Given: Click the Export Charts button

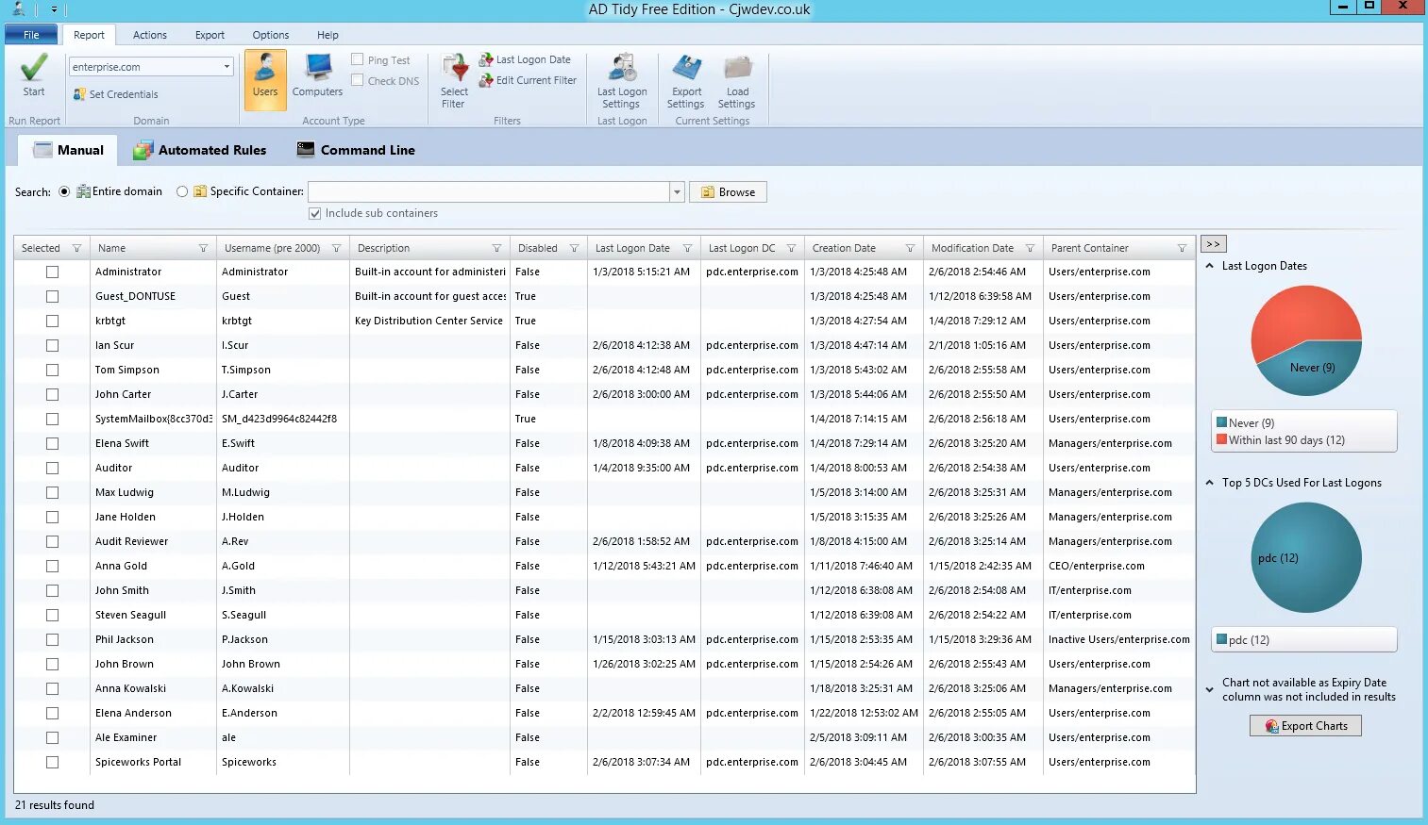Looking at the screenshot, I should click(1305, 726).
